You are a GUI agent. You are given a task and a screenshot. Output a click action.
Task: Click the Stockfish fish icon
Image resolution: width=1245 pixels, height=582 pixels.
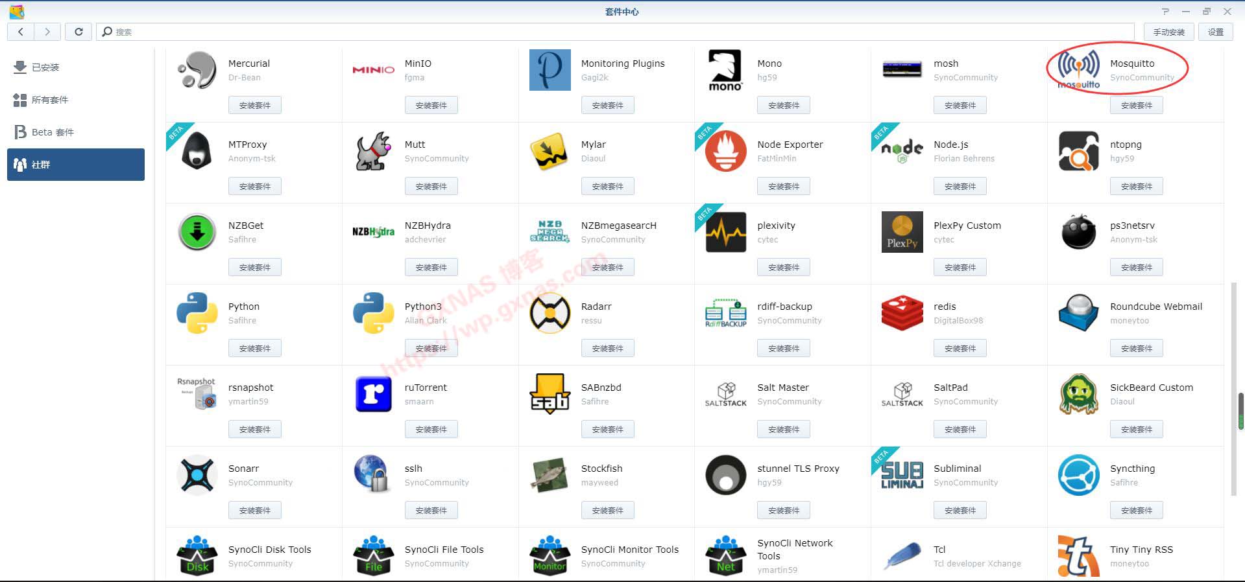550,475
